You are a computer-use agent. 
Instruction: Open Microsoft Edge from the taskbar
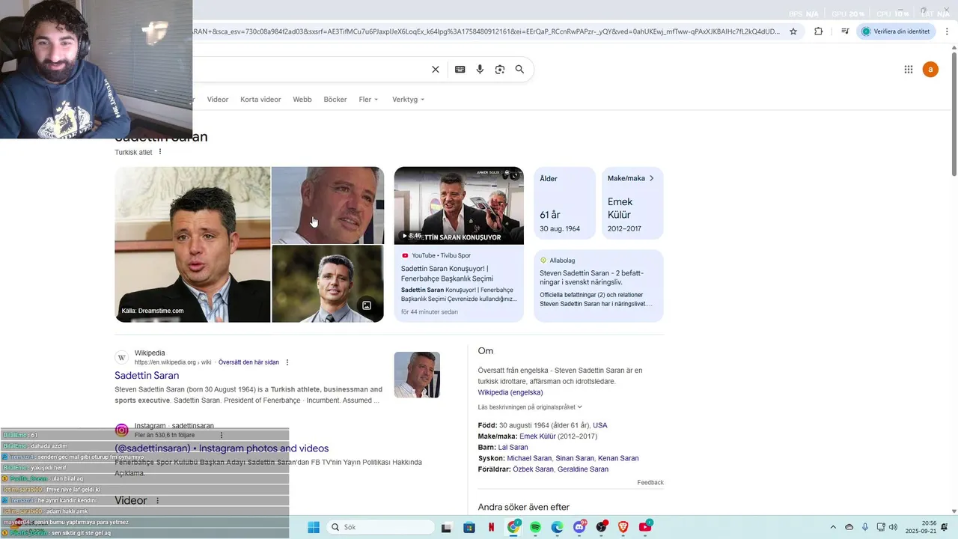(558, 527)
